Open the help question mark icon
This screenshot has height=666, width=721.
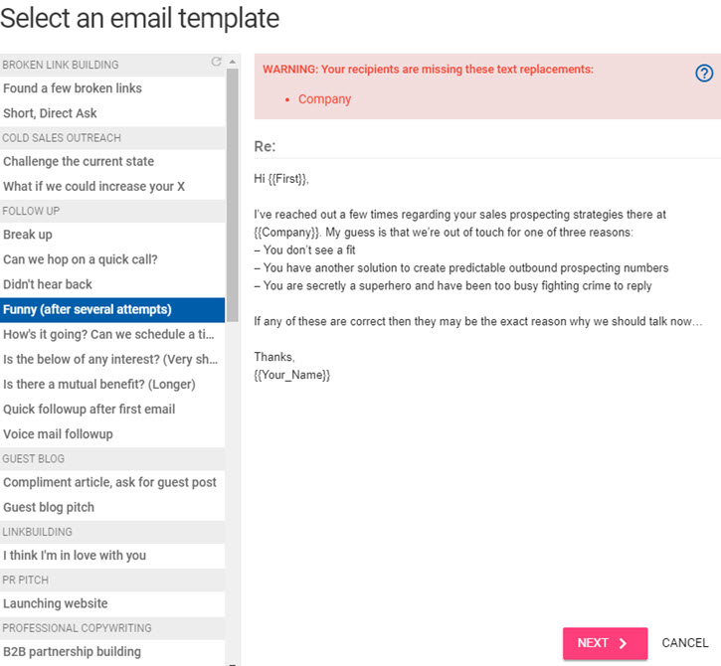tap(704, 74)
